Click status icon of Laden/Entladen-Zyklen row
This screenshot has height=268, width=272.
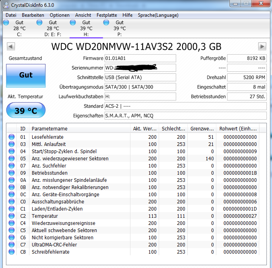(x=12, y=209)
